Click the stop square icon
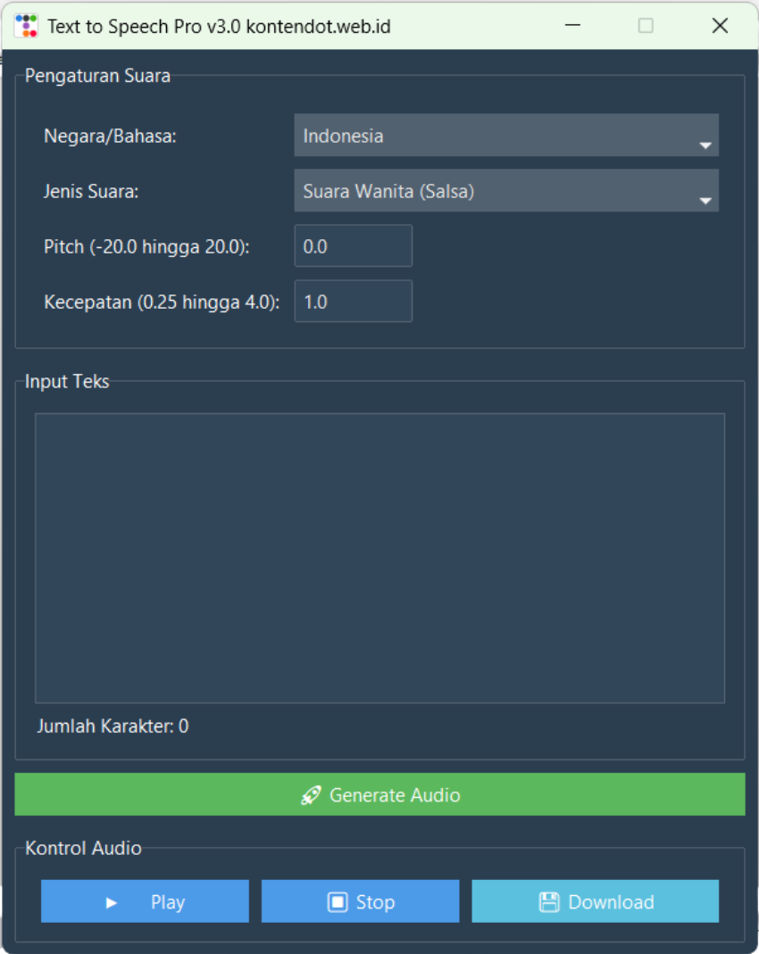759x954 pixels. pos(338,902)
